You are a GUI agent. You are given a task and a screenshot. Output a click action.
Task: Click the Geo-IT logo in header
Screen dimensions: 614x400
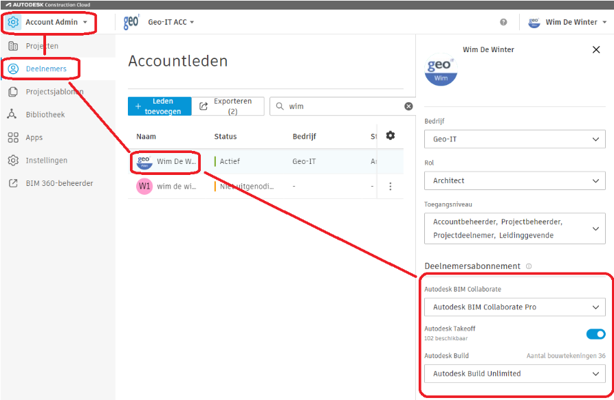click(131, 22)
